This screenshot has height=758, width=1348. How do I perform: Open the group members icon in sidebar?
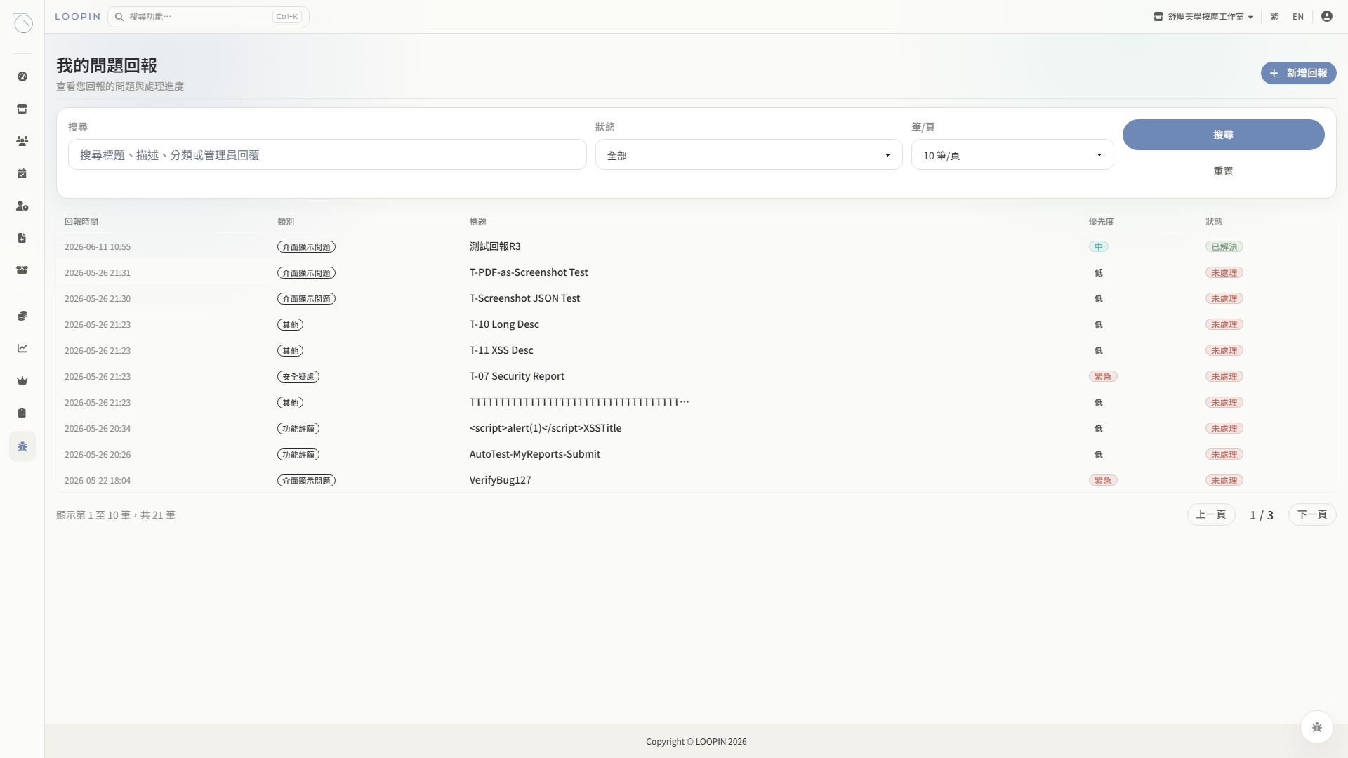pos(22,141)
